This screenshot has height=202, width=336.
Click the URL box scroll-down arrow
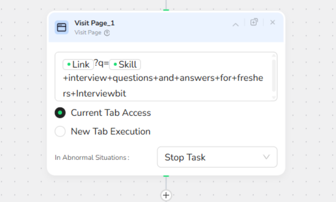(x=274, y=97)
